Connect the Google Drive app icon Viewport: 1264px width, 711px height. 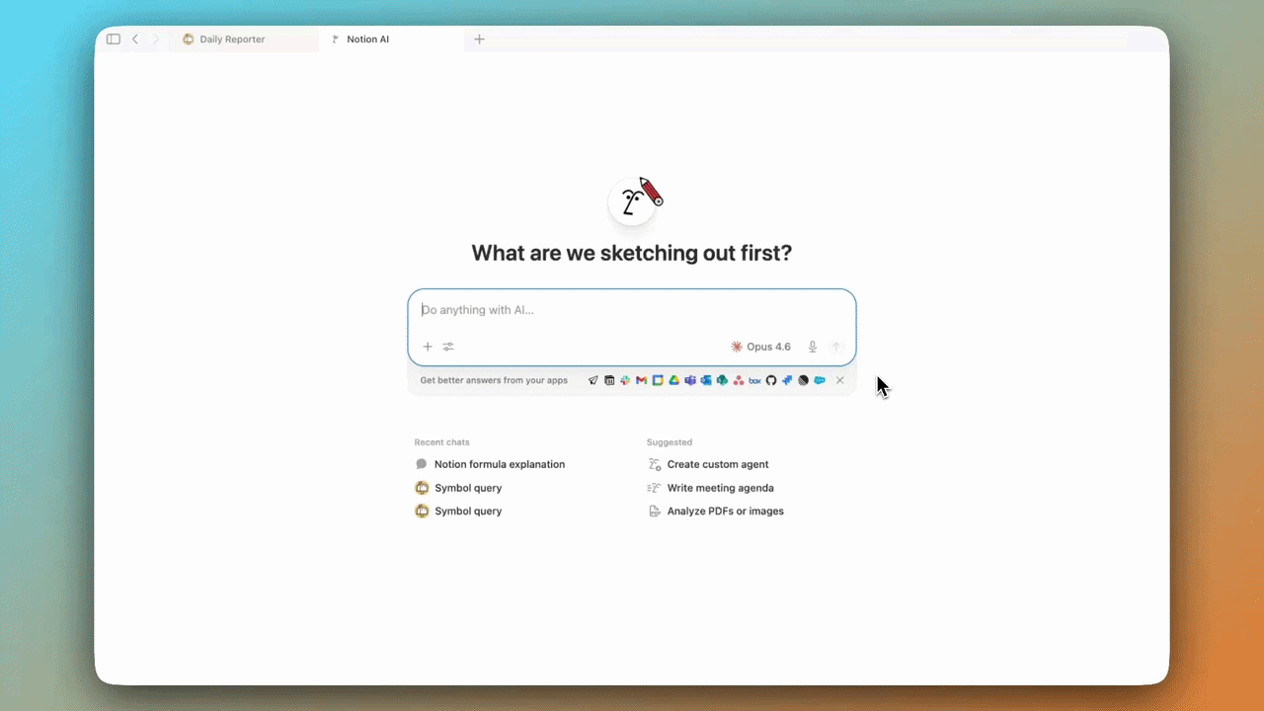[674, 380]
